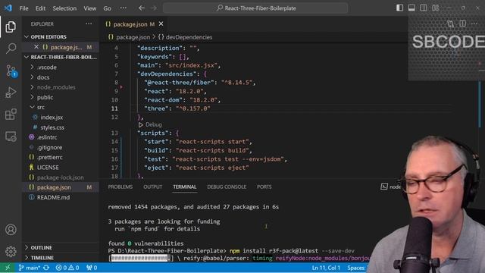Open styles.css in the file tree

pyautogui.click(x=61, y=127)
